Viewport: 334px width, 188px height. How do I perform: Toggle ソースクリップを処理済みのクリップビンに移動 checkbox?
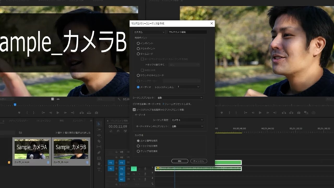click(x=134, y=110)
